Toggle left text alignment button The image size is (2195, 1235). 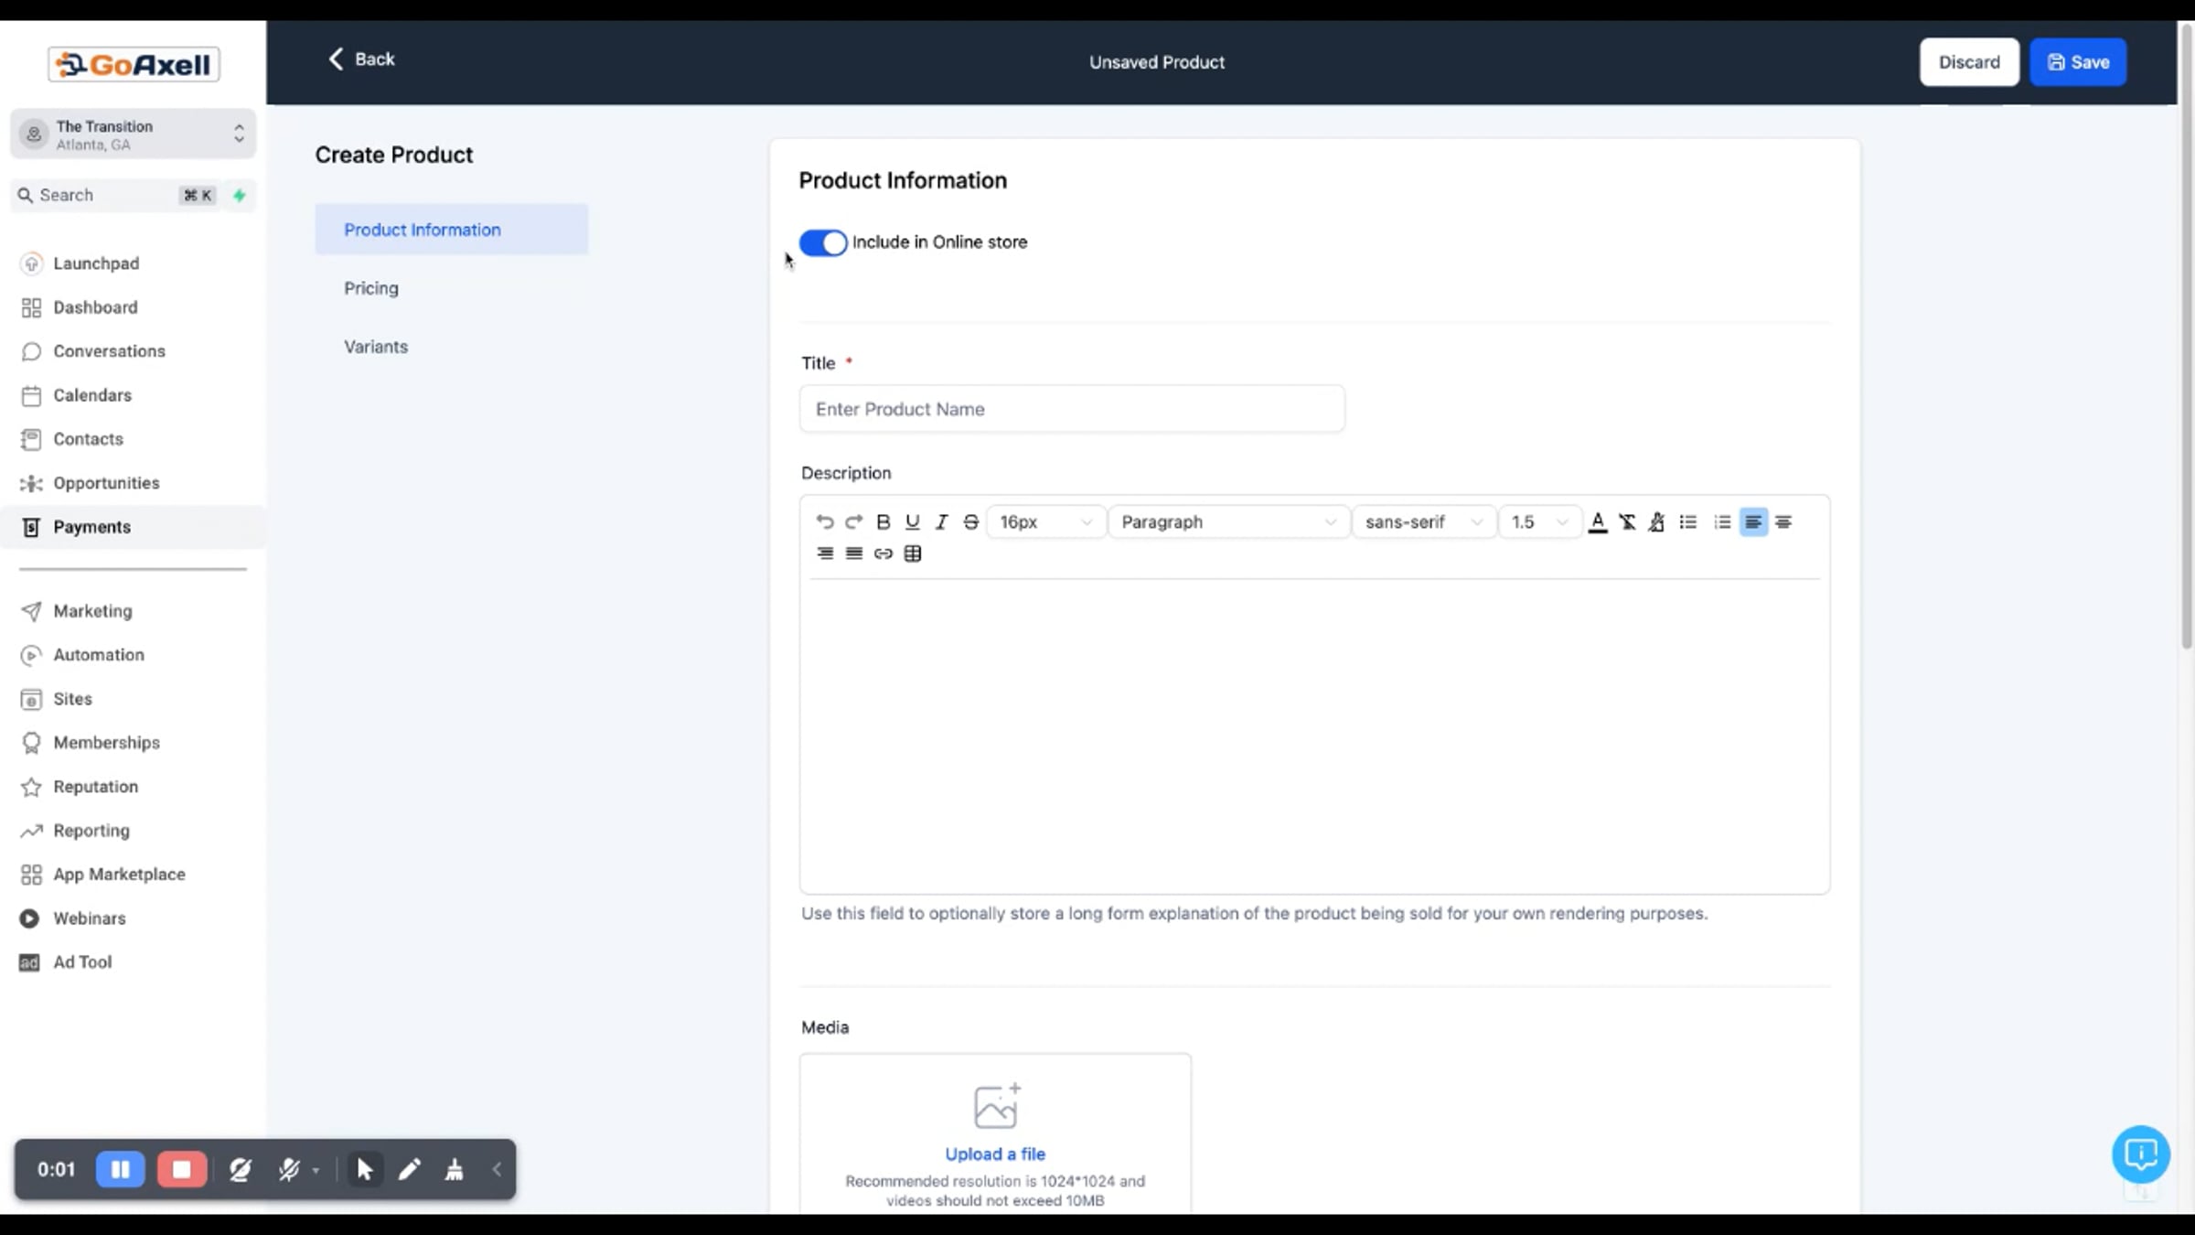1752,521
